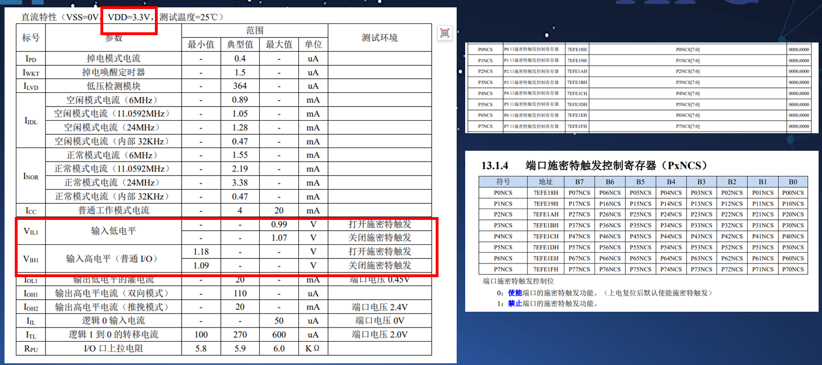This screenshot has width=822, height=365.
Task: Click 'P0NCS[7:0]' in the upper register table
Action: click(x=688, y=50)
